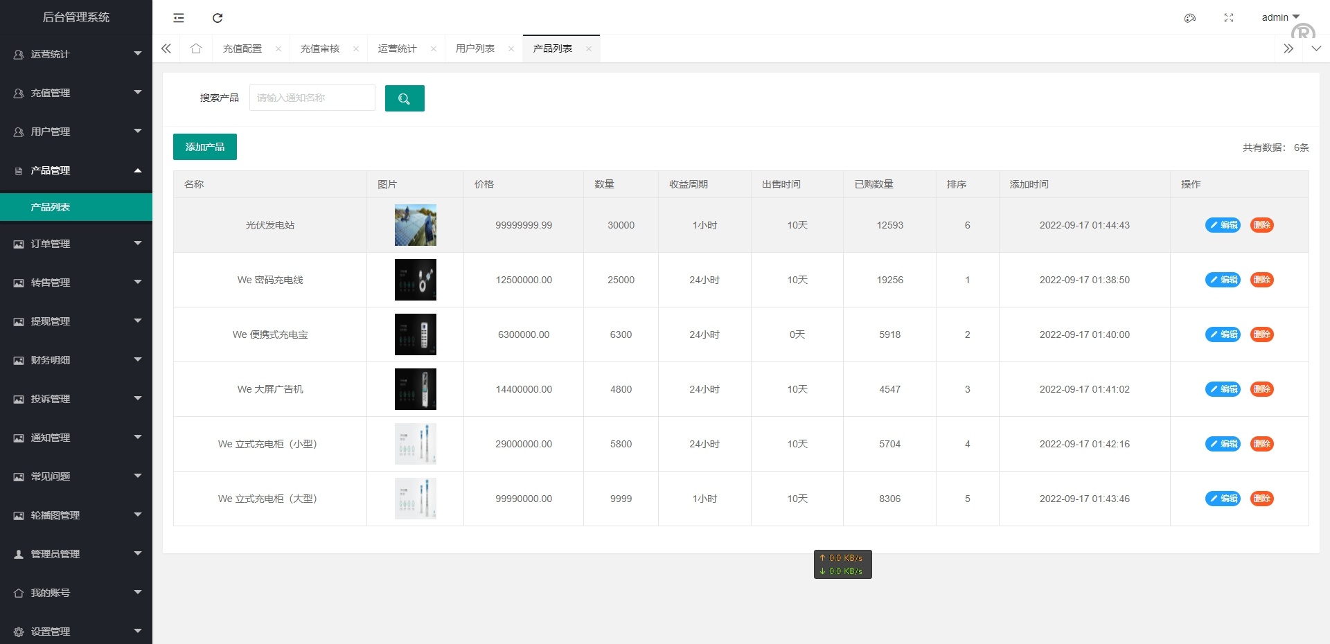Switch to the 运营统计 tab
Image resolution: width=1330 pixels, height=644 pixels.
pyautogui.click(x=397, y=48)
